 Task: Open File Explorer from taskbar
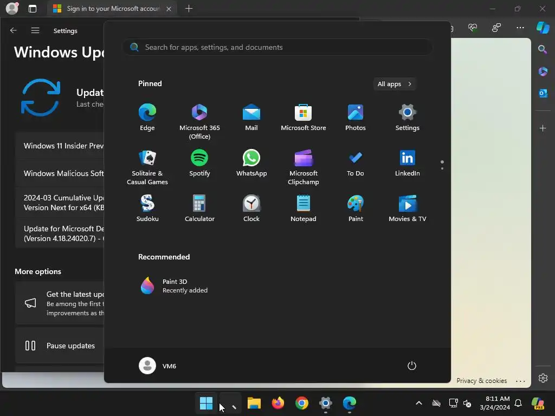pos(254,403)
